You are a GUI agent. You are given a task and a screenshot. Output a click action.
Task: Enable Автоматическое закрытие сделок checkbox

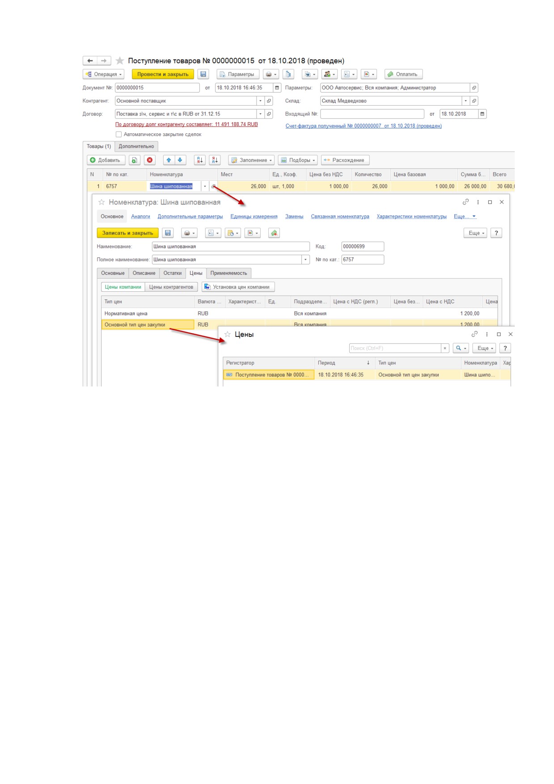(x=118, y=135)
